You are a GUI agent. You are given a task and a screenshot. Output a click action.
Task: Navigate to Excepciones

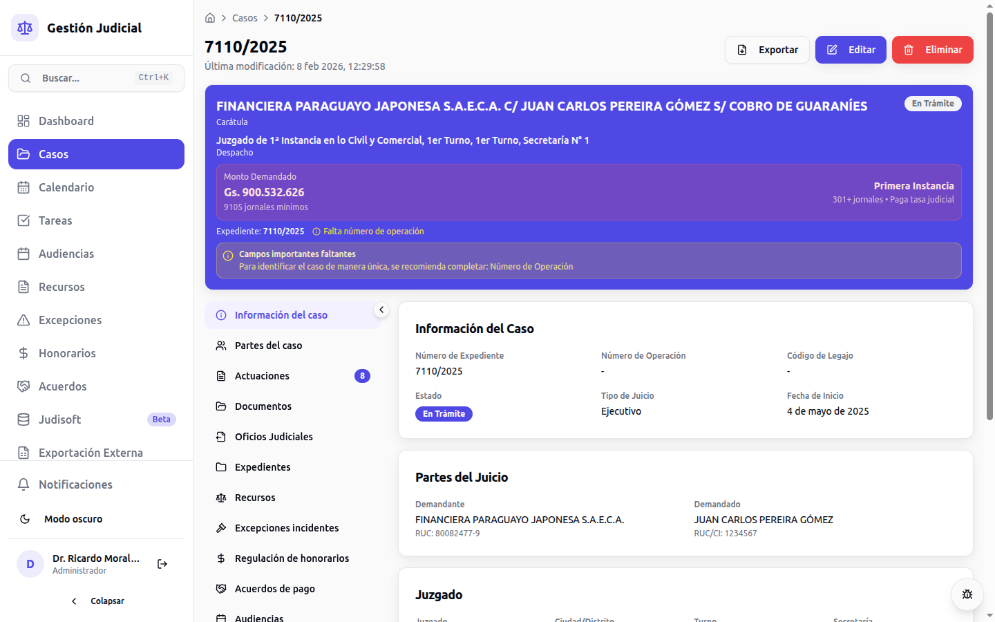pyautogui.click(x=96, y=320)
